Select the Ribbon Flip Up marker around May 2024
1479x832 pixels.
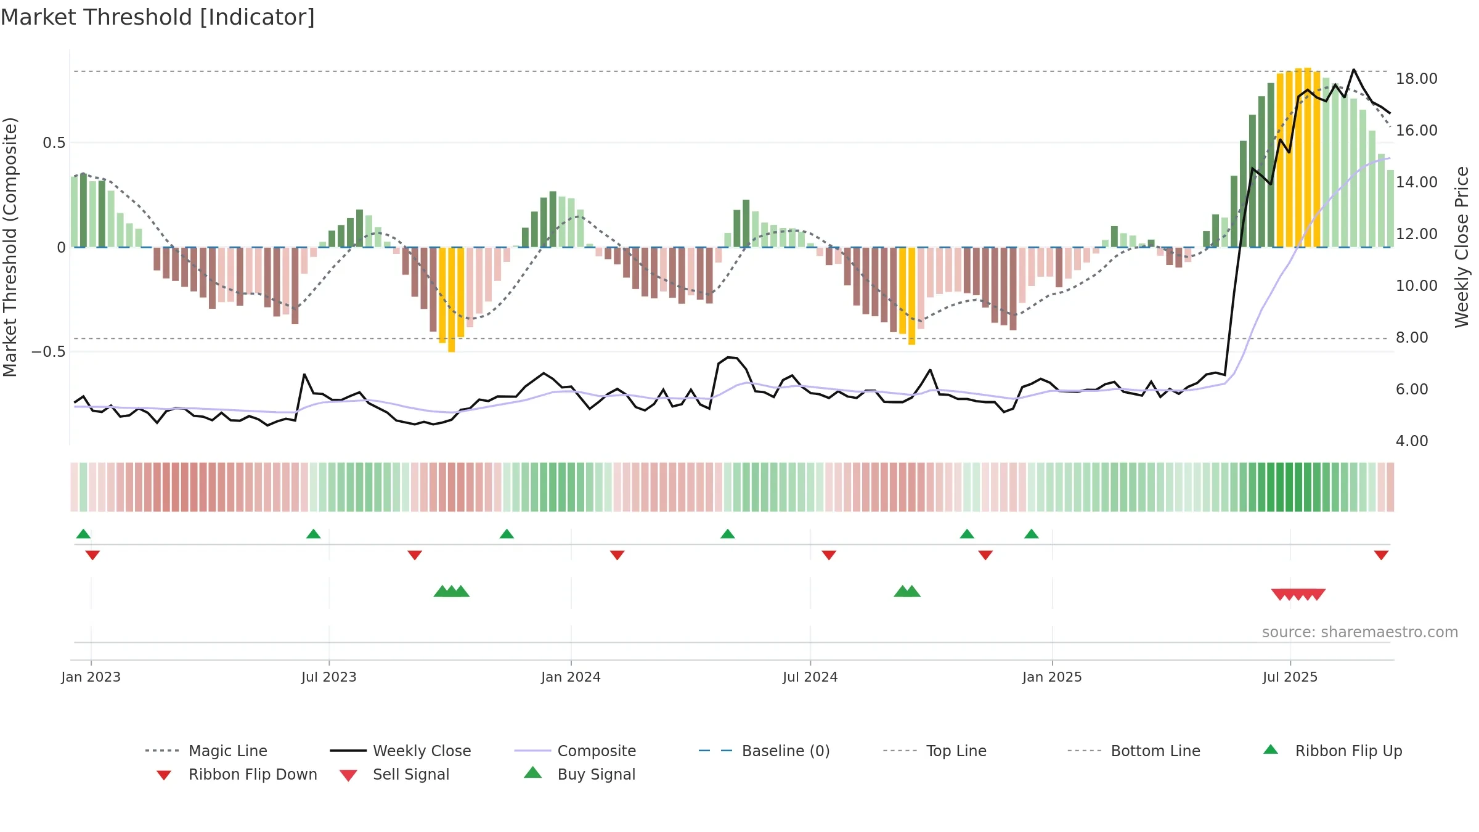(x=728, y=534)
